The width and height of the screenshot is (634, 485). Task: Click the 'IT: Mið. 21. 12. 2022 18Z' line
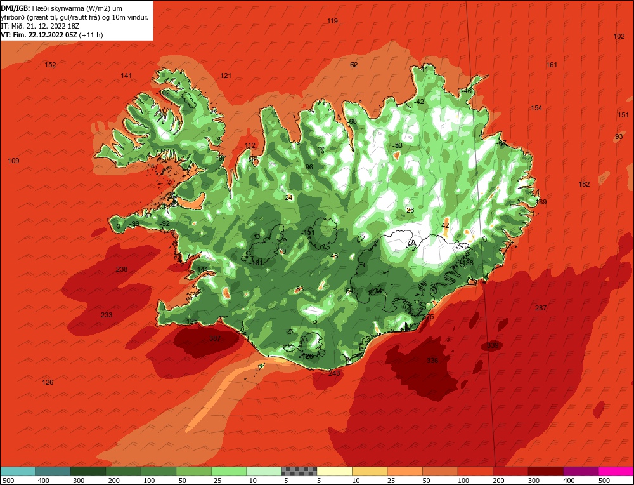point(40,26)
